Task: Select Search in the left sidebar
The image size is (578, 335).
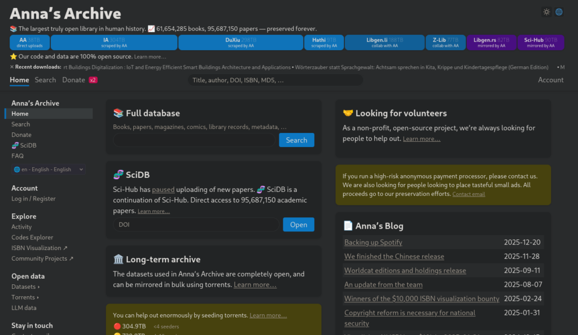Action: [x=21, y=124]
